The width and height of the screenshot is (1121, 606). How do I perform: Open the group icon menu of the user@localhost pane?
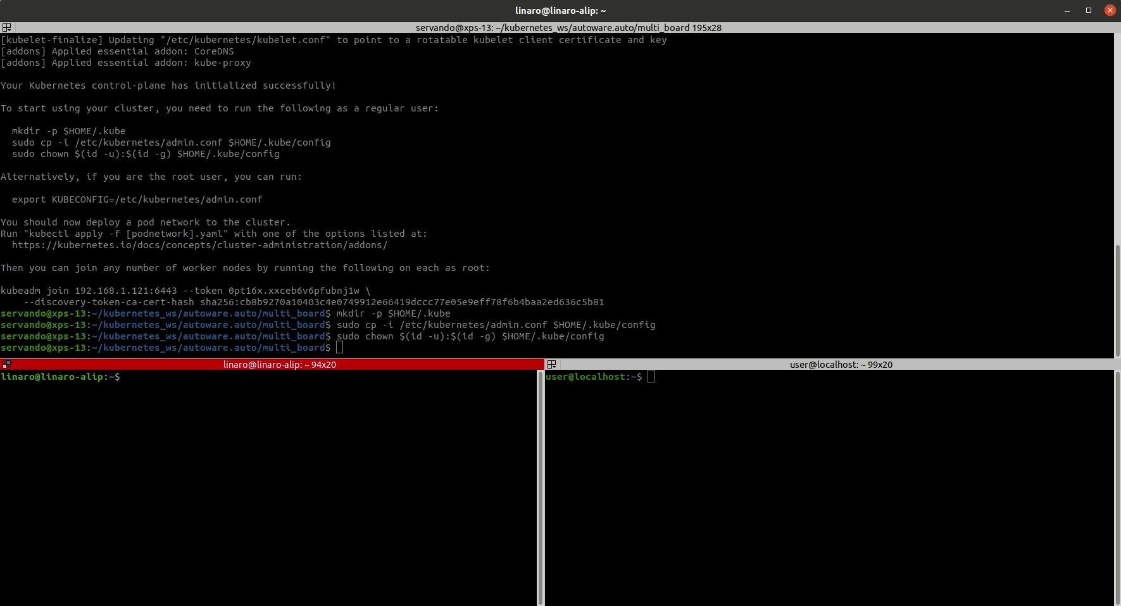pos(551,365)
